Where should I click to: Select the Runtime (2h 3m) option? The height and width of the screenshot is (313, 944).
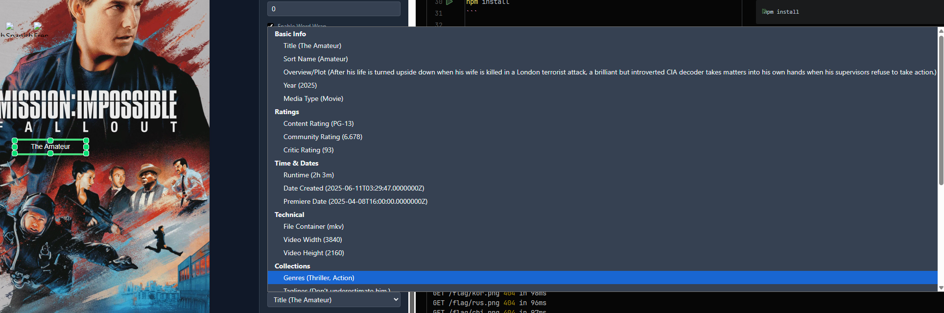click(x=602, y=175)
